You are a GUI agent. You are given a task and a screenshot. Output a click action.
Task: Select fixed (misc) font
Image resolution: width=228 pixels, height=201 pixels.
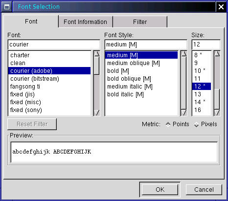click(x=49, y=102)
